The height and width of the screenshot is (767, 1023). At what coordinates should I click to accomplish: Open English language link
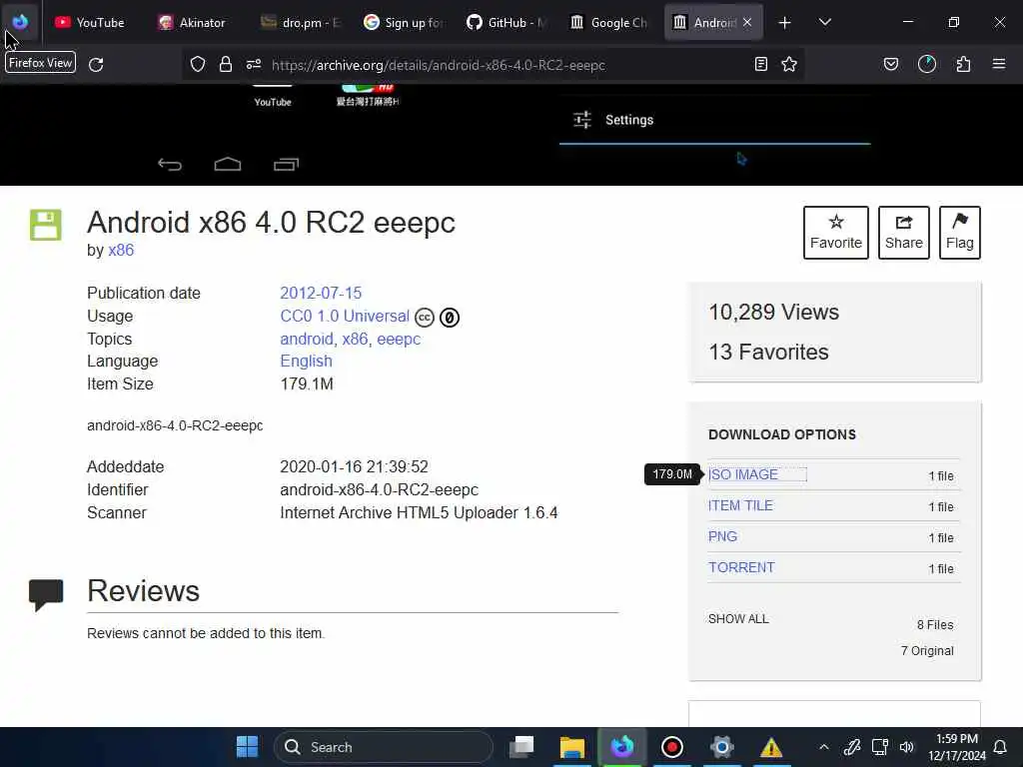[306, 362]
